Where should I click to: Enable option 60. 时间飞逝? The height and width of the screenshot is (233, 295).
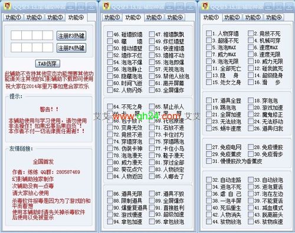click(110, 83)
